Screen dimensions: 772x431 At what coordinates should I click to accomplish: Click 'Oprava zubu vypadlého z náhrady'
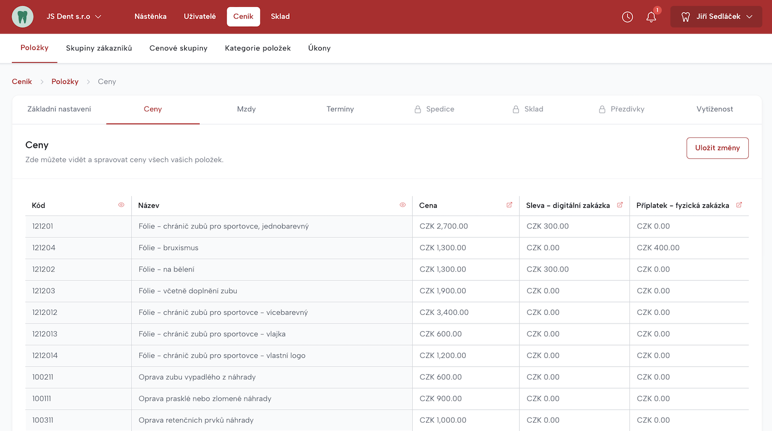(197, 378)
